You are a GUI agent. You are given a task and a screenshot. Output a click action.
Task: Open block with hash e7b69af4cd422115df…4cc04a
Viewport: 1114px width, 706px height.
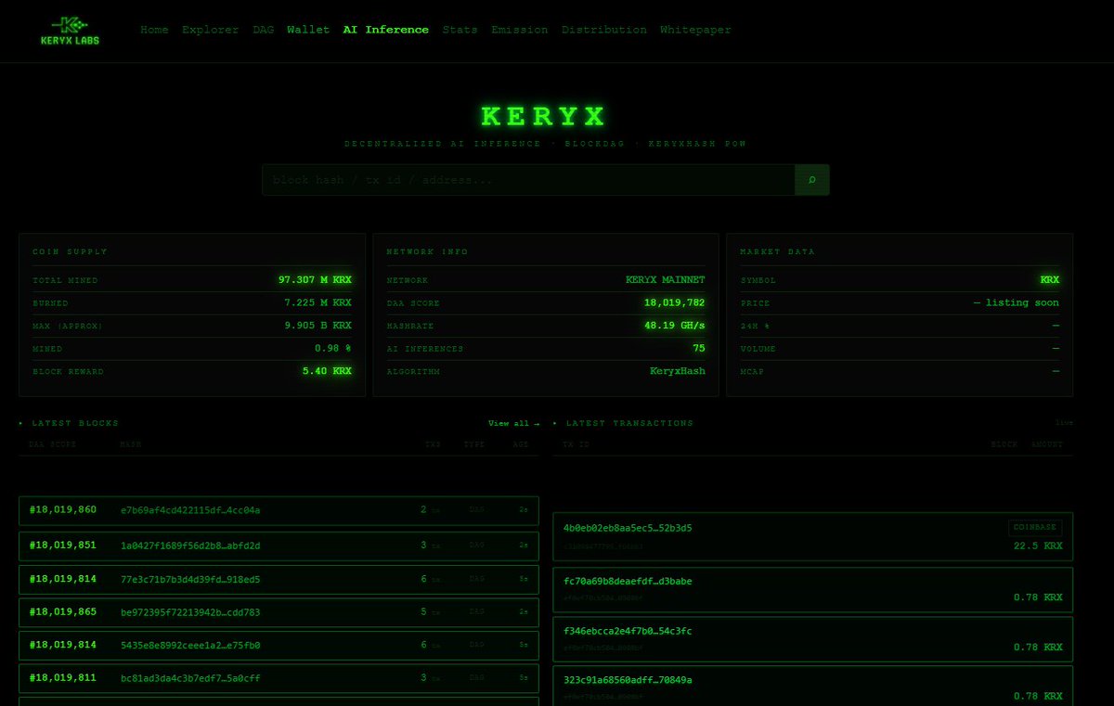pos(190,510)
